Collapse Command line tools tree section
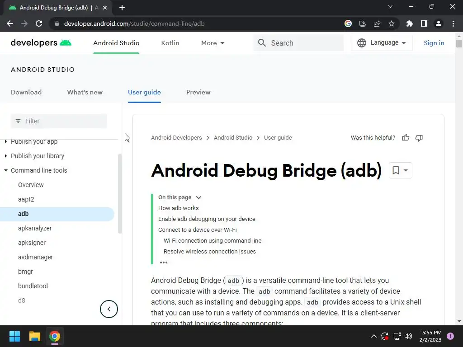The height and width of the screenshot is (347, 463). point(5,170)
